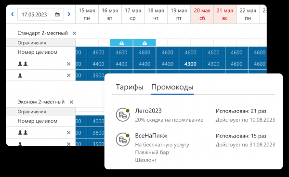Click the ВсеНаПляж promo code icon

tap(123, 139)
